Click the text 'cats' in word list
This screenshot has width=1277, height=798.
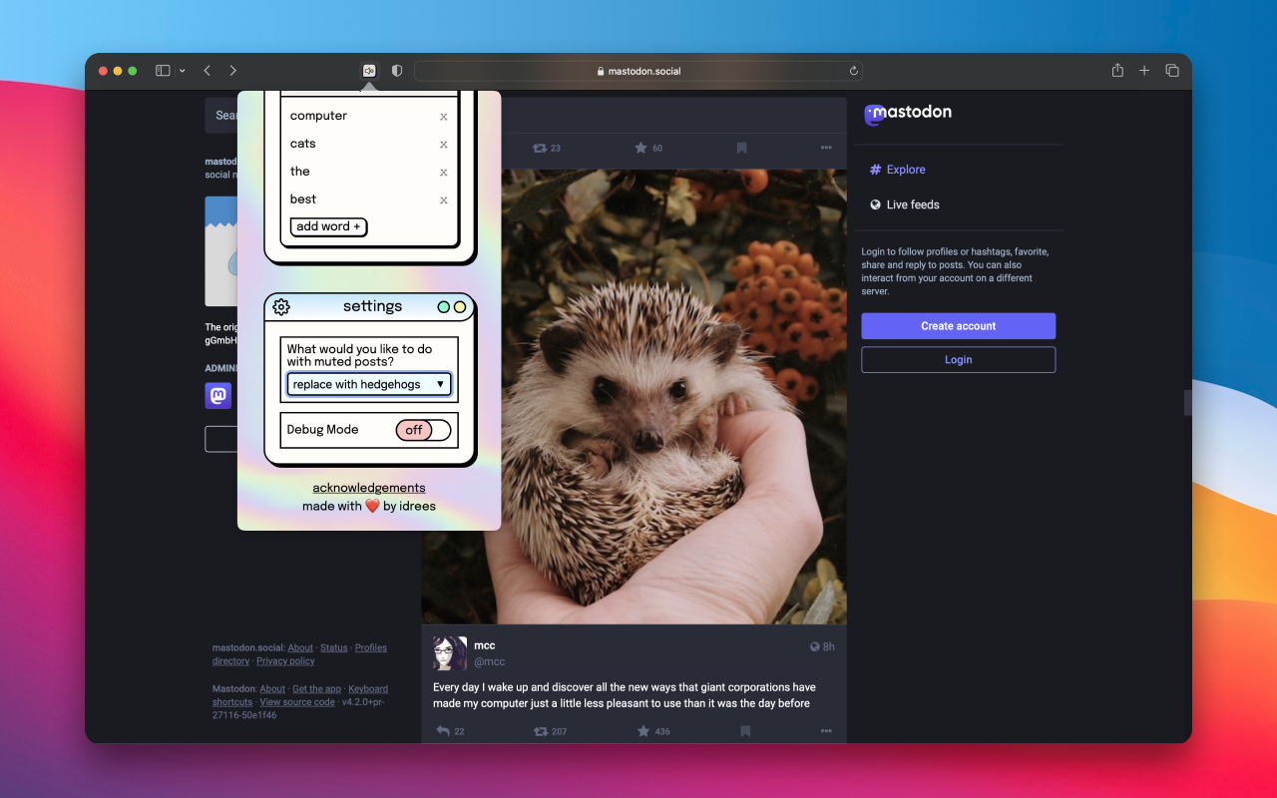pyautogui.click(x=303, y=144)
